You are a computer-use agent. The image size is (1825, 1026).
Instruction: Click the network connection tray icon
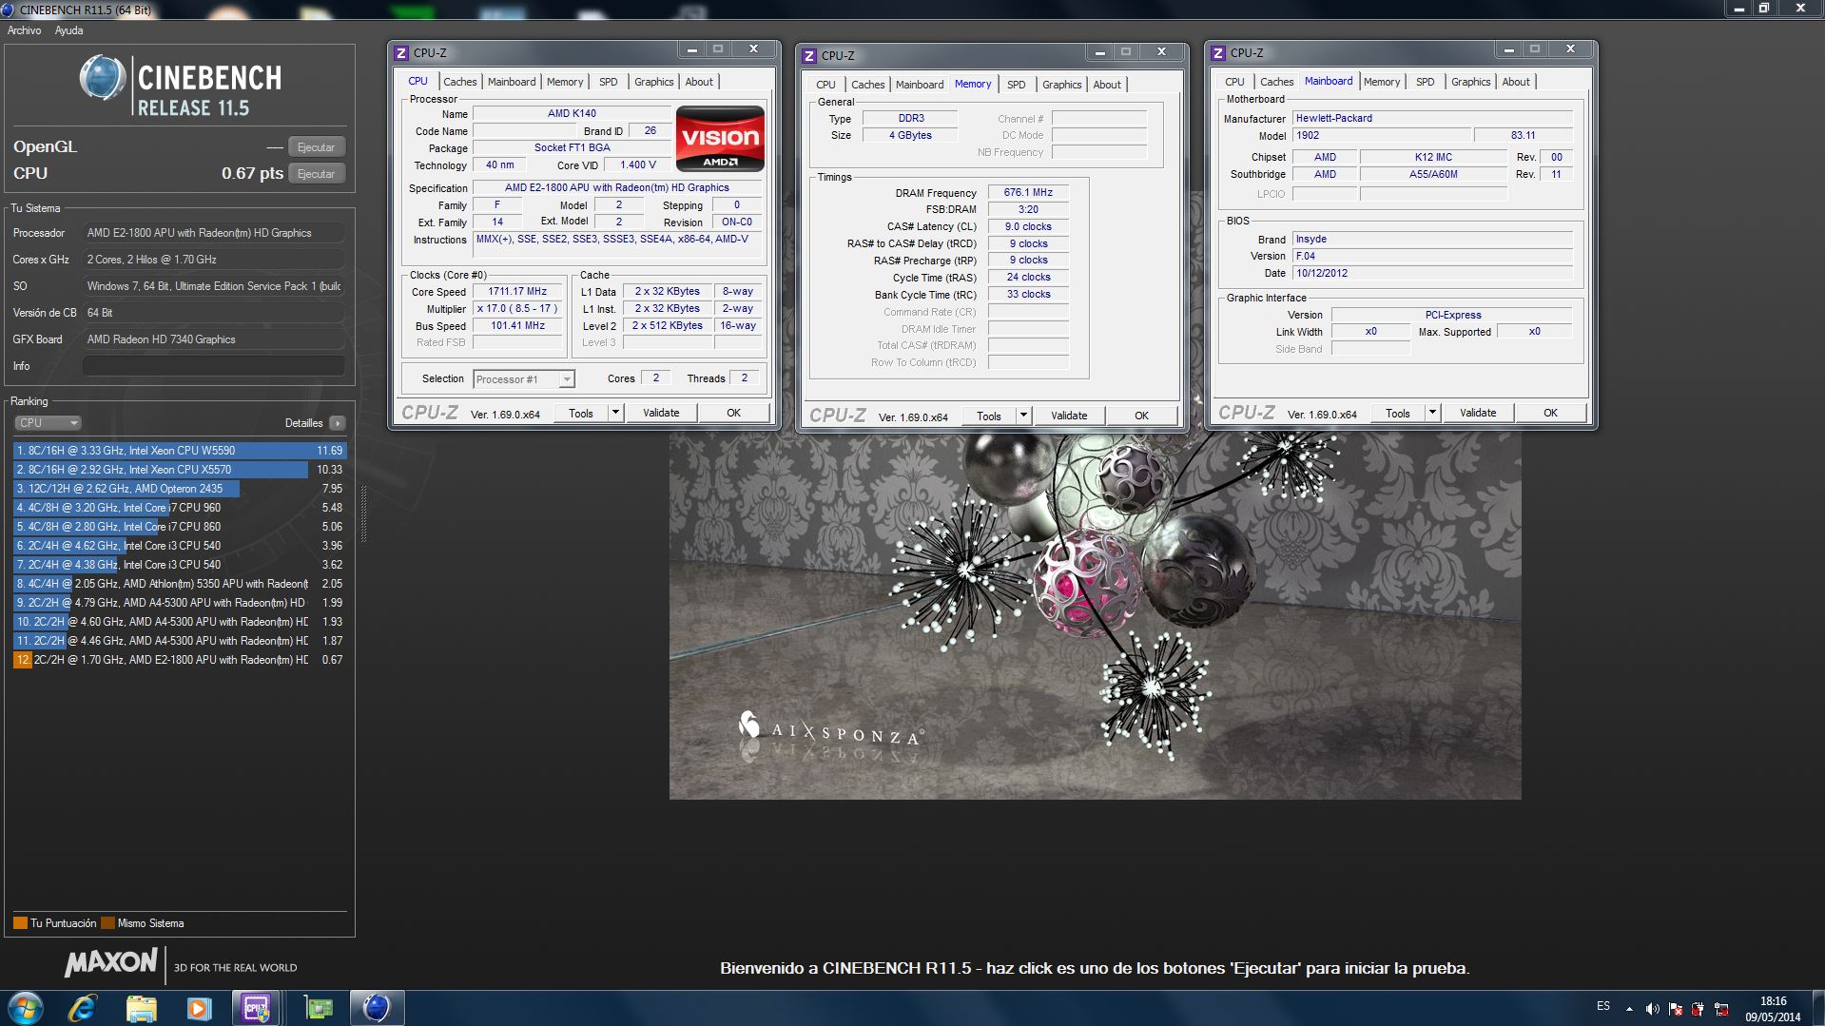(x=1721, y=1009)
